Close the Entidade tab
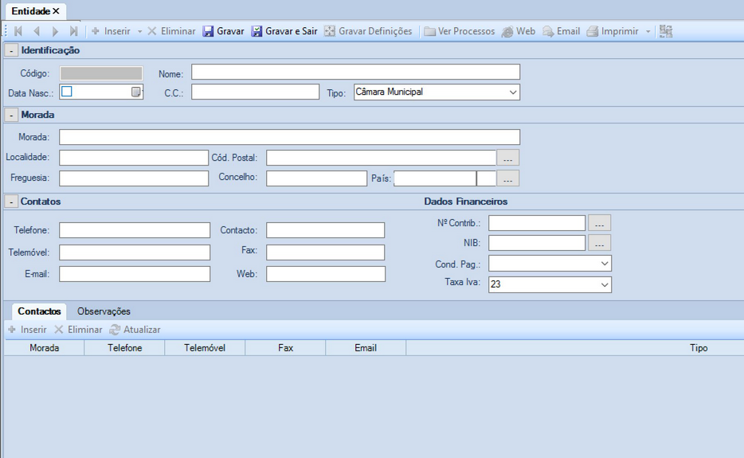Viewport: 744px width, 458px height. coord(56,11)
